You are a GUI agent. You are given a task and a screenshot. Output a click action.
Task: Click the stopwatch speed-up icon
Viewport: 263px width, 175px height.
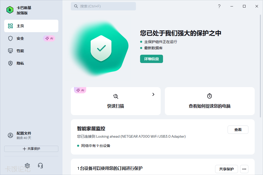pos(210,96)
